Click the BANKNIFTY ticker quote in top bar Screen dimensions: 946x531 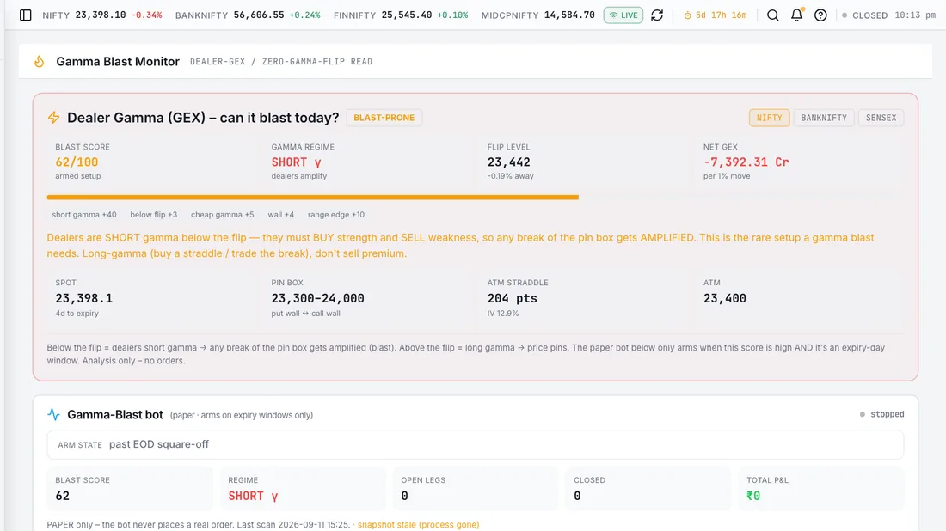[x=248, y=15]
